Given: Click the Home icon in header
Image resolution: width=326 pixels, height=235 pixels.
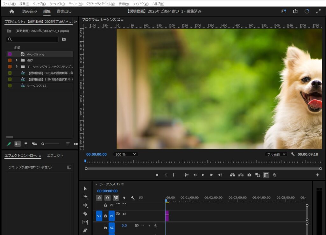Looking at the screenshot, I should 12,11.
